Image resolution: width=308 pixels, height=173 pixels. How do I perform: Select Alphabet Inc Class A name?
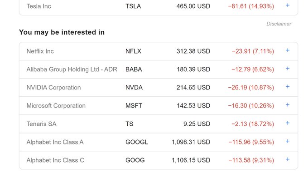[x=55, y=142]
